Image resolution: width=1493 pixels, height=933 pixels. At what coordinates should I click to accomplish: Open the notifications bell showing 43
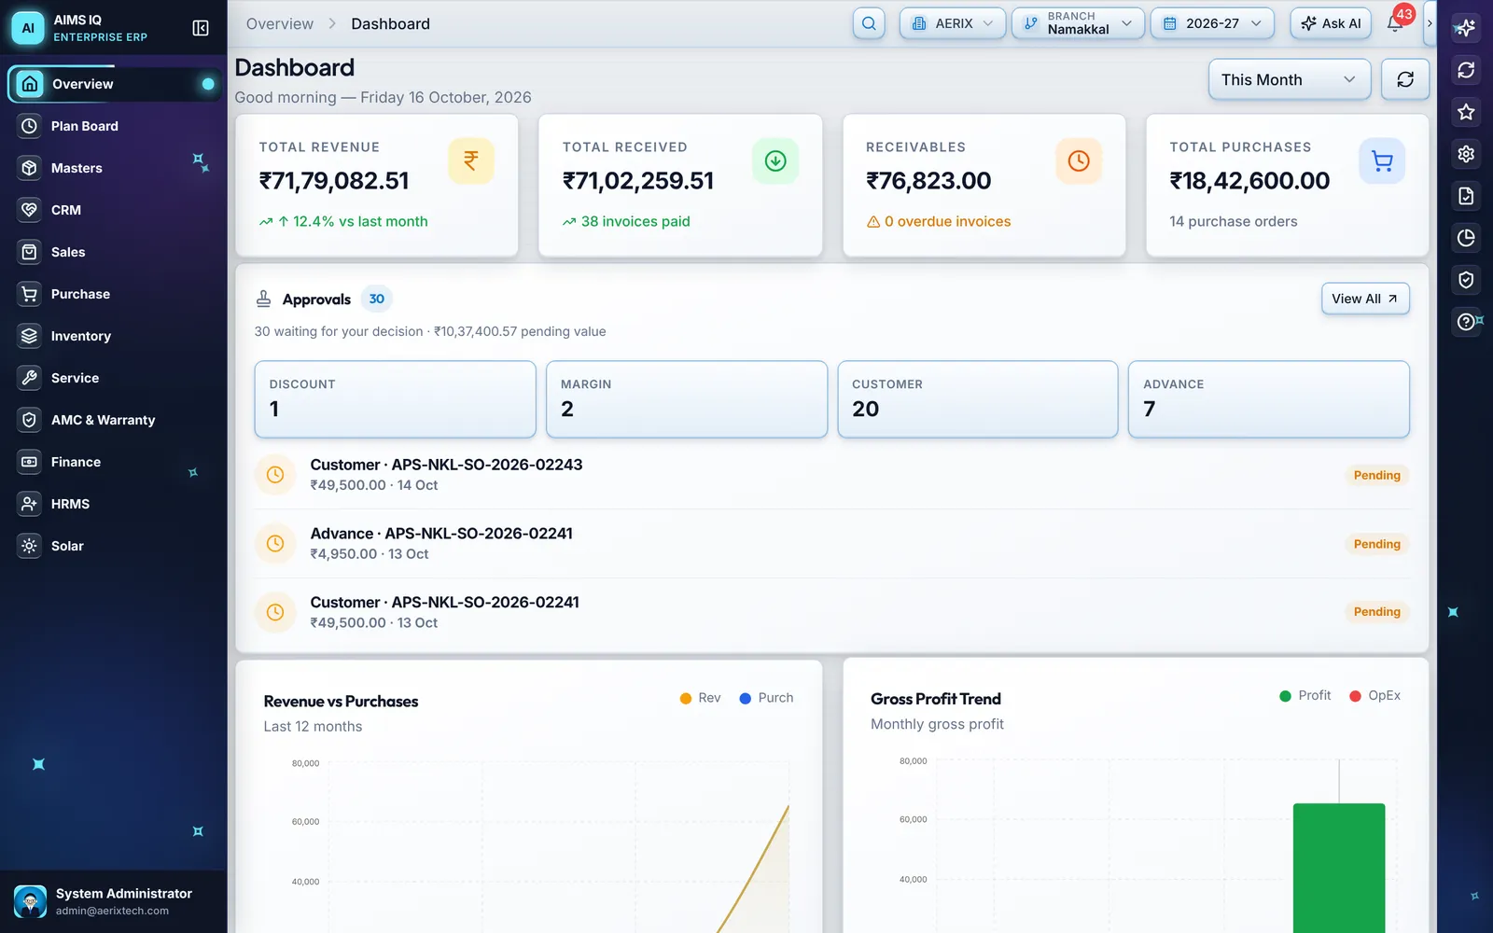click(1395, 23)
